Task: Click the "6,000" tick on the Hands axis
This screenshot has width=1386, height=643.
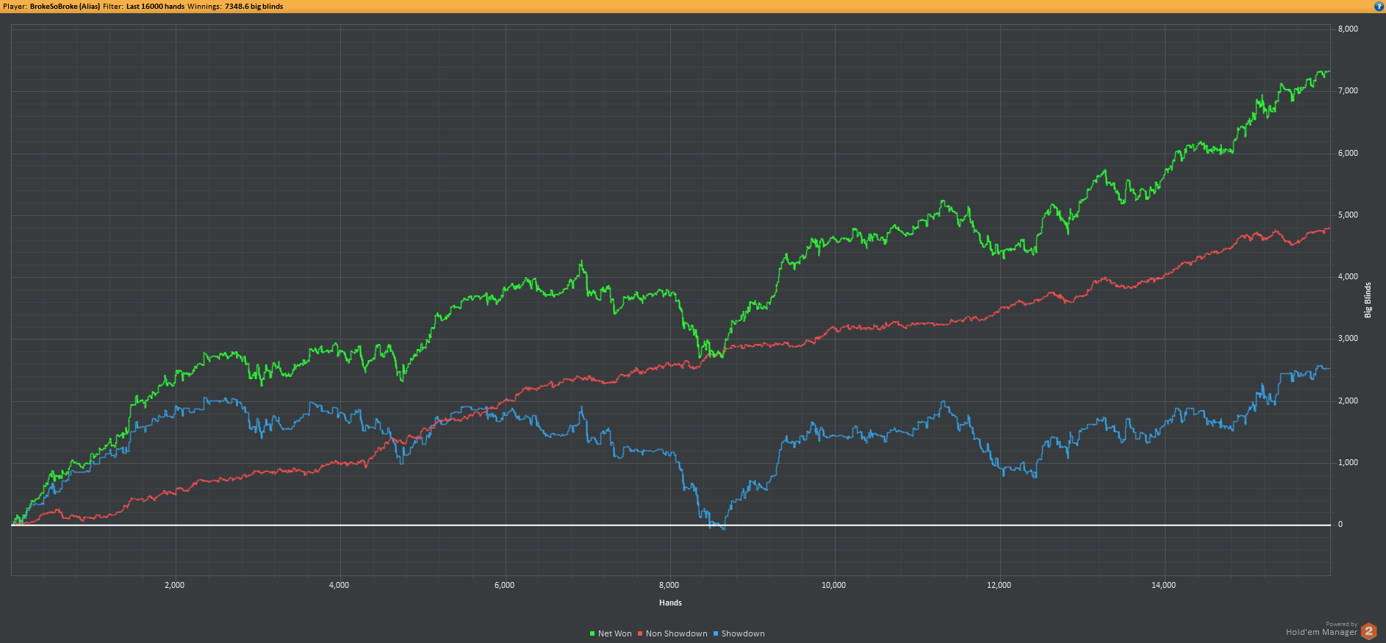Action: tap(504, 585)
